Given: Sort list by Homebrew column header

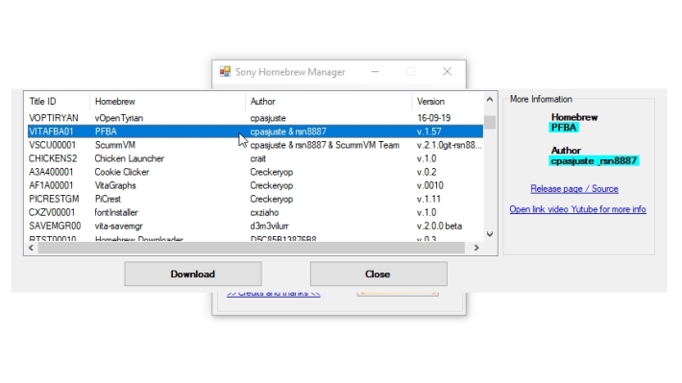Looking at the screenshot, I should click(x=167, y=102).
